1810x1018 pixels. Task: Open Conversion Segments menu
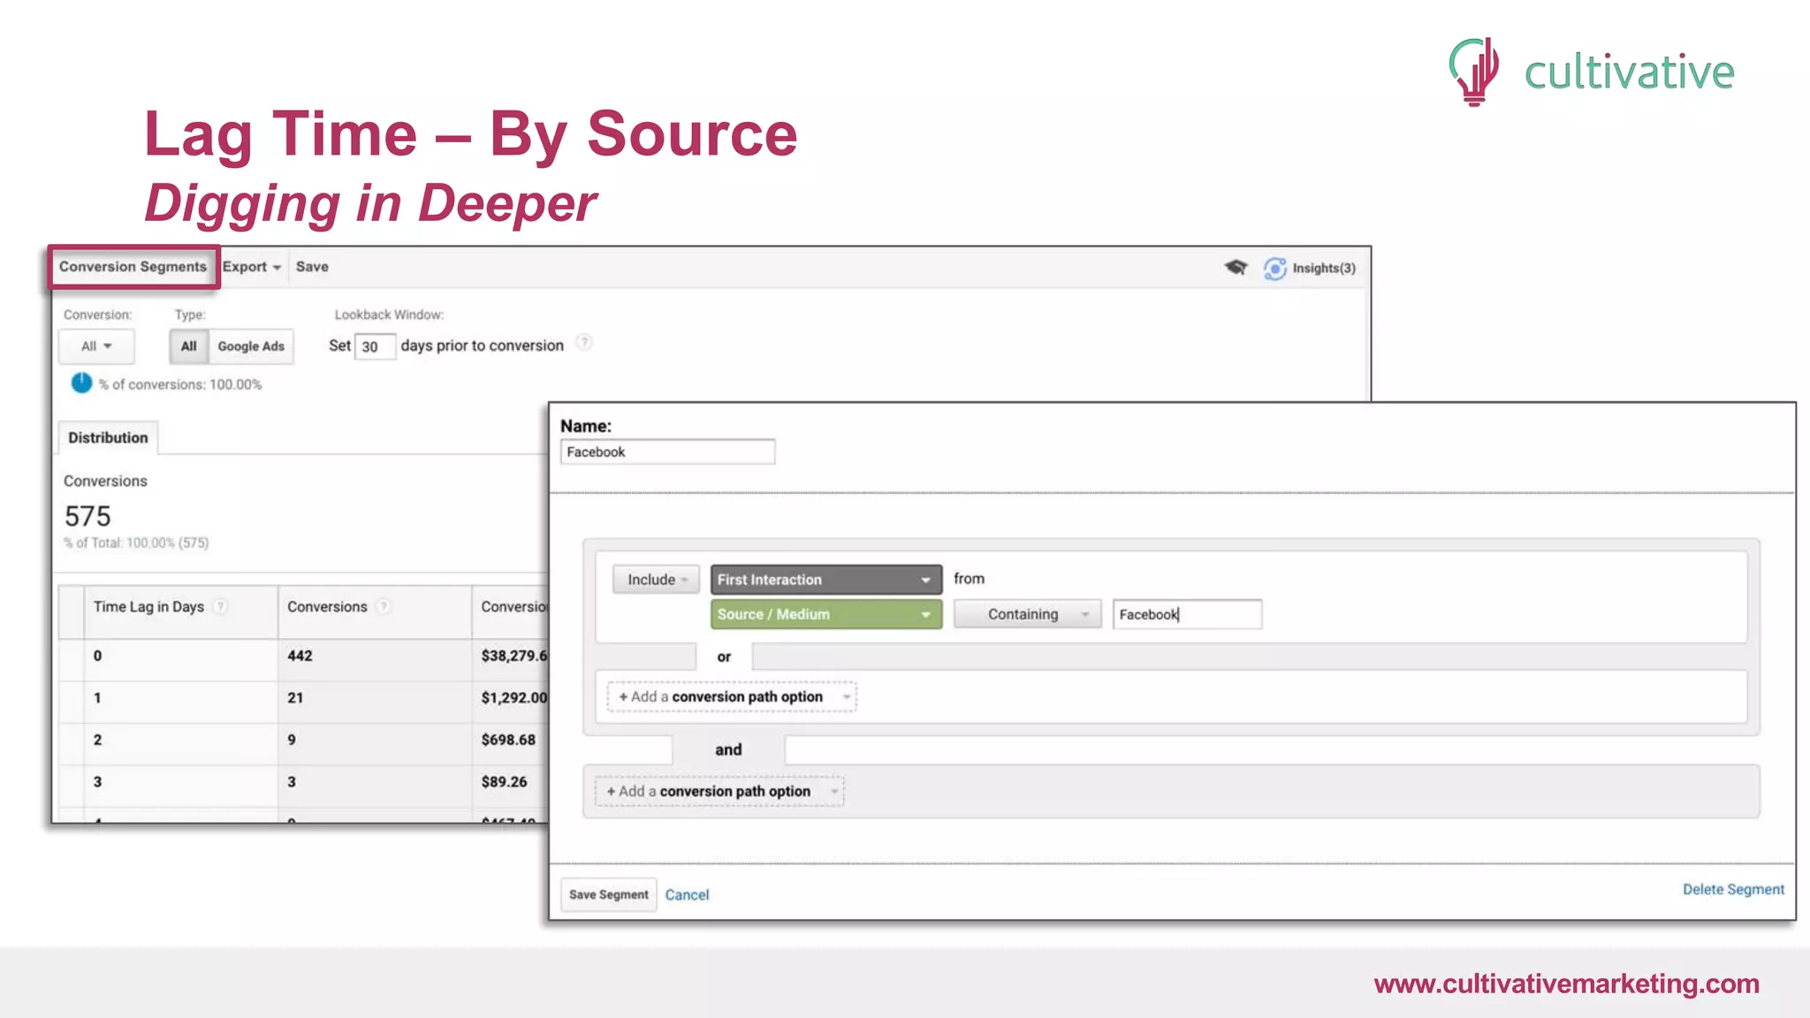(133, 267)
